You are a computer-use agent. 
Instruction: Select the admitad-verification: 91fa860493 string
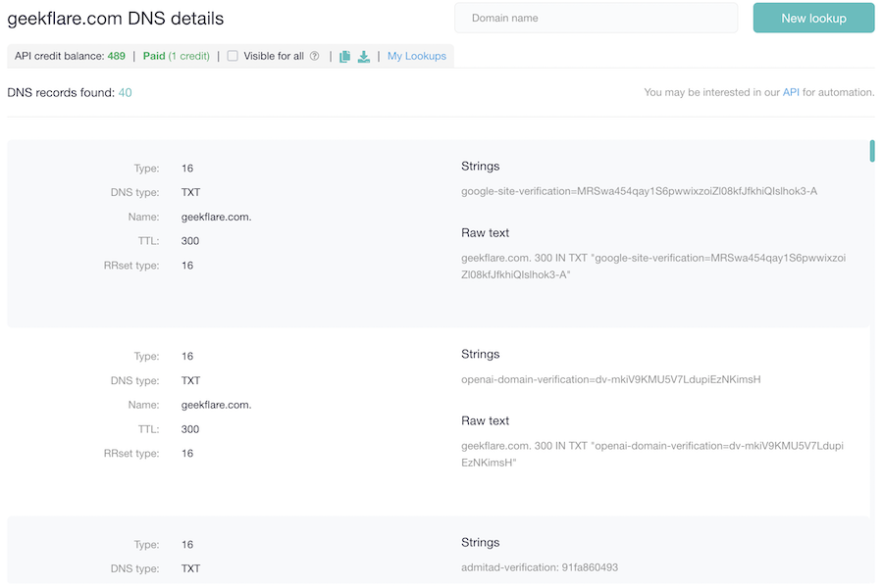coord(540,567)
